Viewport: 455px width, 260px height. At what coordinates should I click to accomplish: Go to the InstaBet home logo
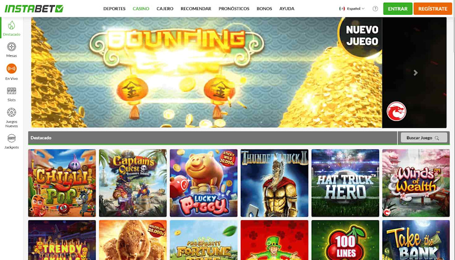point(34,9)
